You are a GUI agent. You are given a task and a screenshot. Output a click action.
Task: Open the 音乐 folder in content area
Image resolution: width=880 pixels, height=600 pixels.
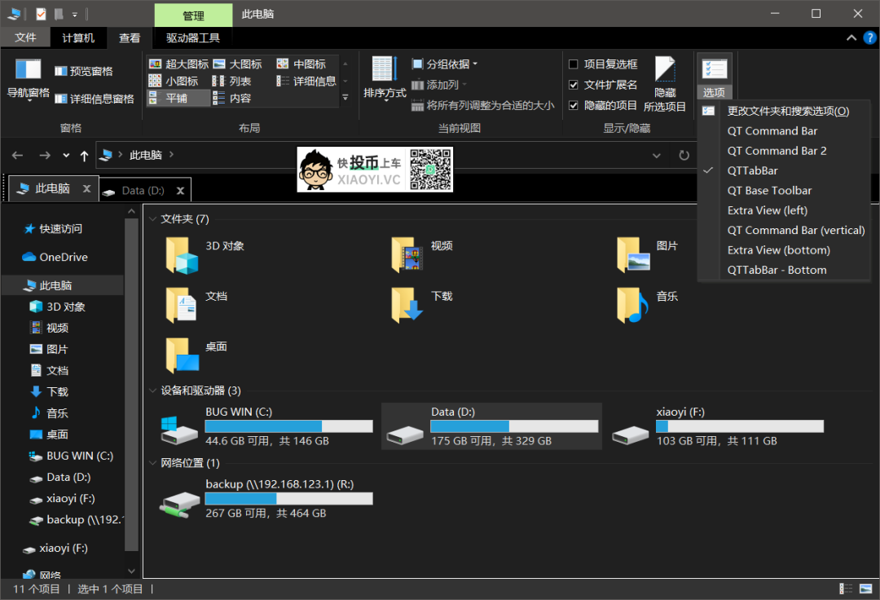click(647, 306)
